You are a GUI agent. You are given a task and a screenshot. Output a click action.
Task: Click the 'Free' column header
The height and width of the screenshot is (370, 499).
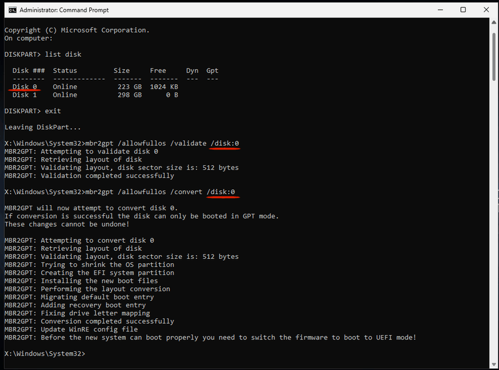click(158, 71)
